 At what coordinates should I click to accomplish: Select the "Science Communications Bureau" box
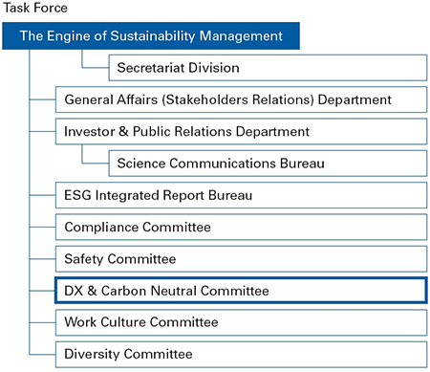click(268, 164)
